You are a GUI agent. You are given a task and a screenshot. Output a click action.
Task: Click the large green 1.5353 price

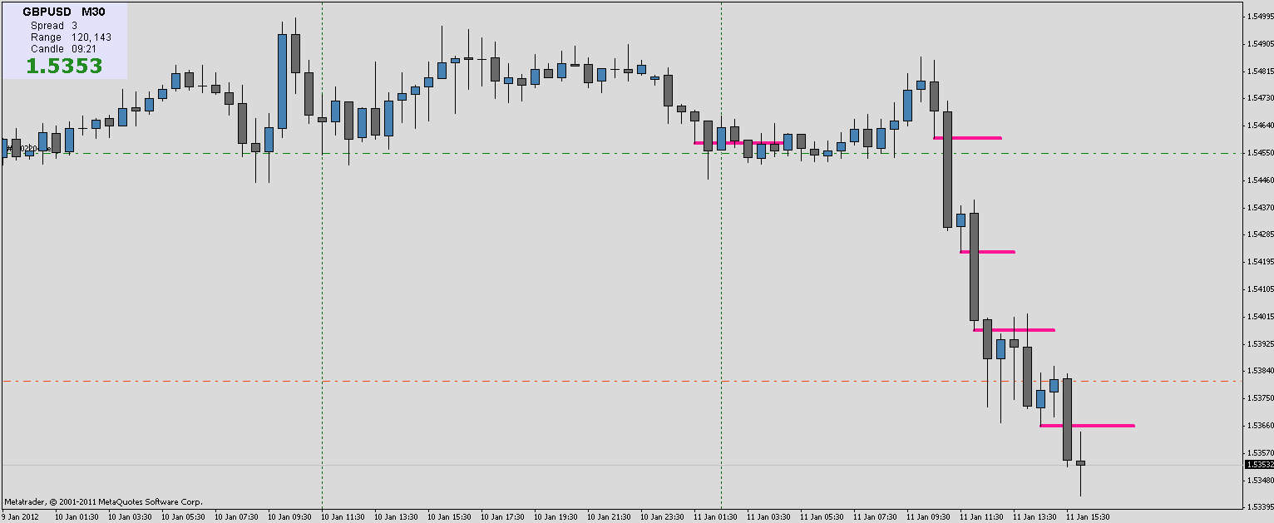(64, 66)
